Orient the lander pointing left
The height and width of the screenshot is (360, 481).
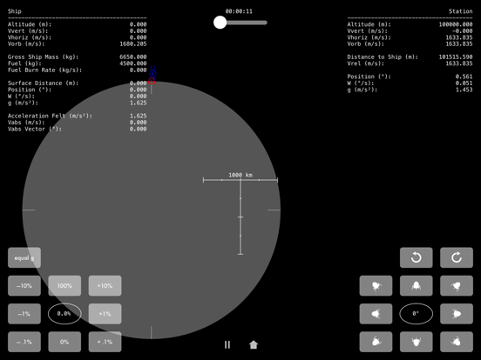point(376,314)
